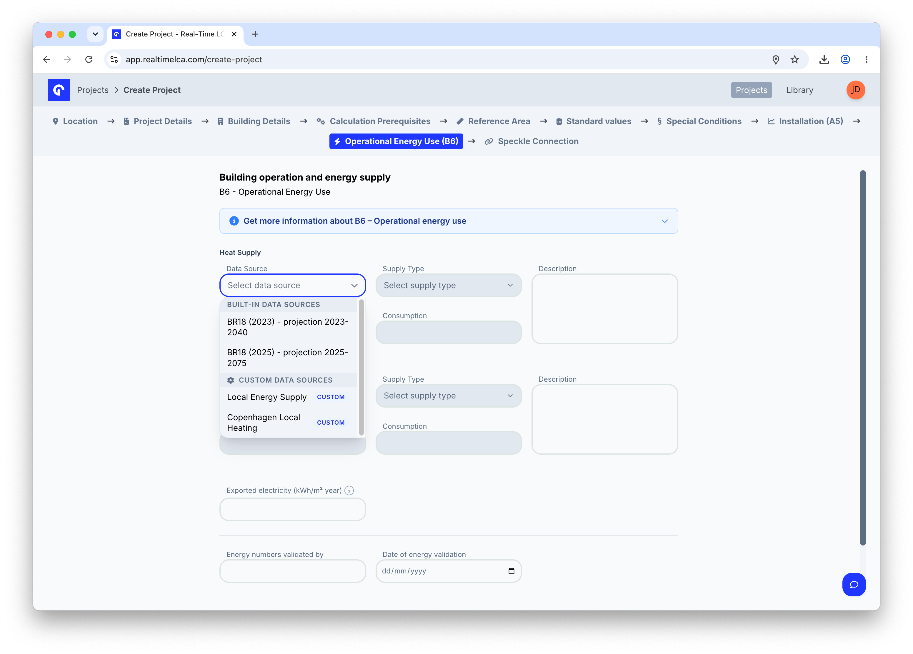The width and height of the screenshot is (913, 654).
Task: Choose BR18 (2025) - projection 2025-2075
Action: (288, 357)
